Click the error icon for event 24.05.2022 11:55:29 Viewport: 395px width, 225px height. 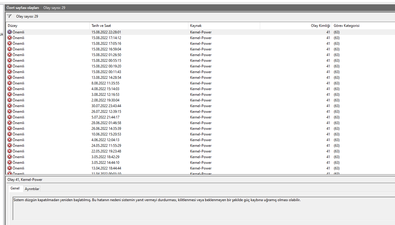(x=10, y=145)
